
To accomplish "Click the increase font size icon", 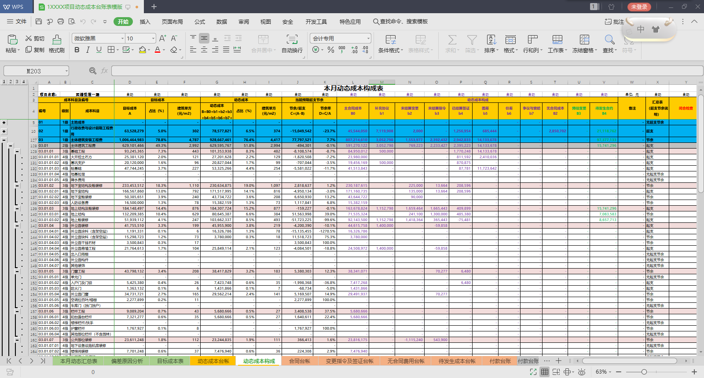I will (x=163, y=38).
